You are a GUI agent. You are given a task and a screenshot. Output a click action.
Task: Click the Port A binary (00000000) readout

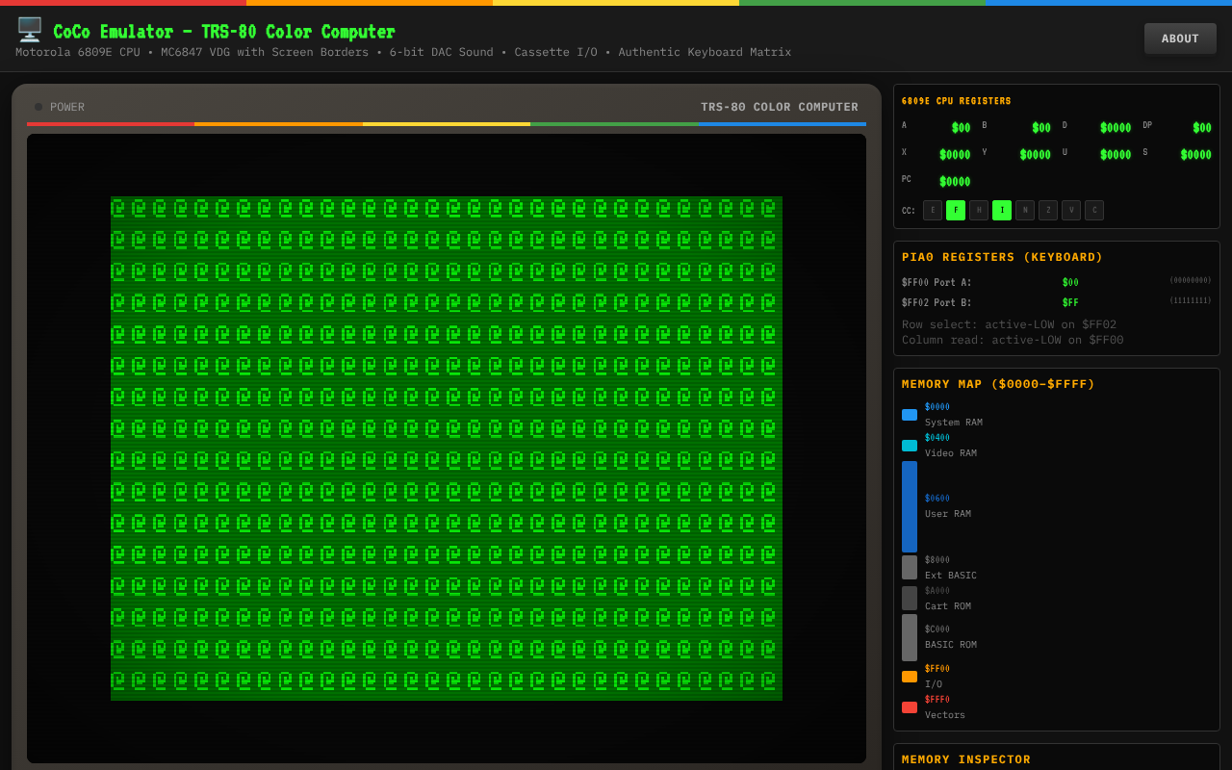1191,280
